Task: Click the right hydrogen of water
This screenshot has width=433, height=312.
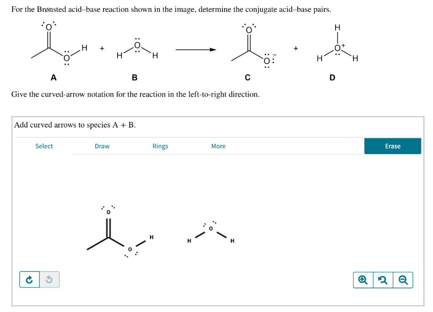Action: tap(231, 240)
